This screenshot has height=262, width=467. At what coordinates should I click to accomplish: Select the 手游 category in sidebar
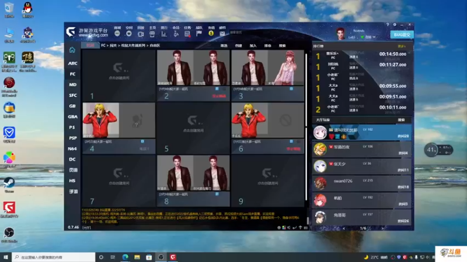tap(73, 192)
